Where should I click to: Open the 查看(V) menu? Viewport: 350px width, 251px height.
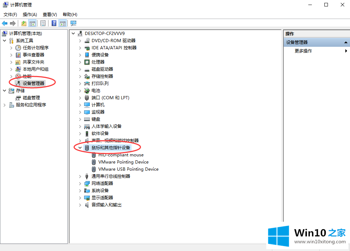pos(50,15)
